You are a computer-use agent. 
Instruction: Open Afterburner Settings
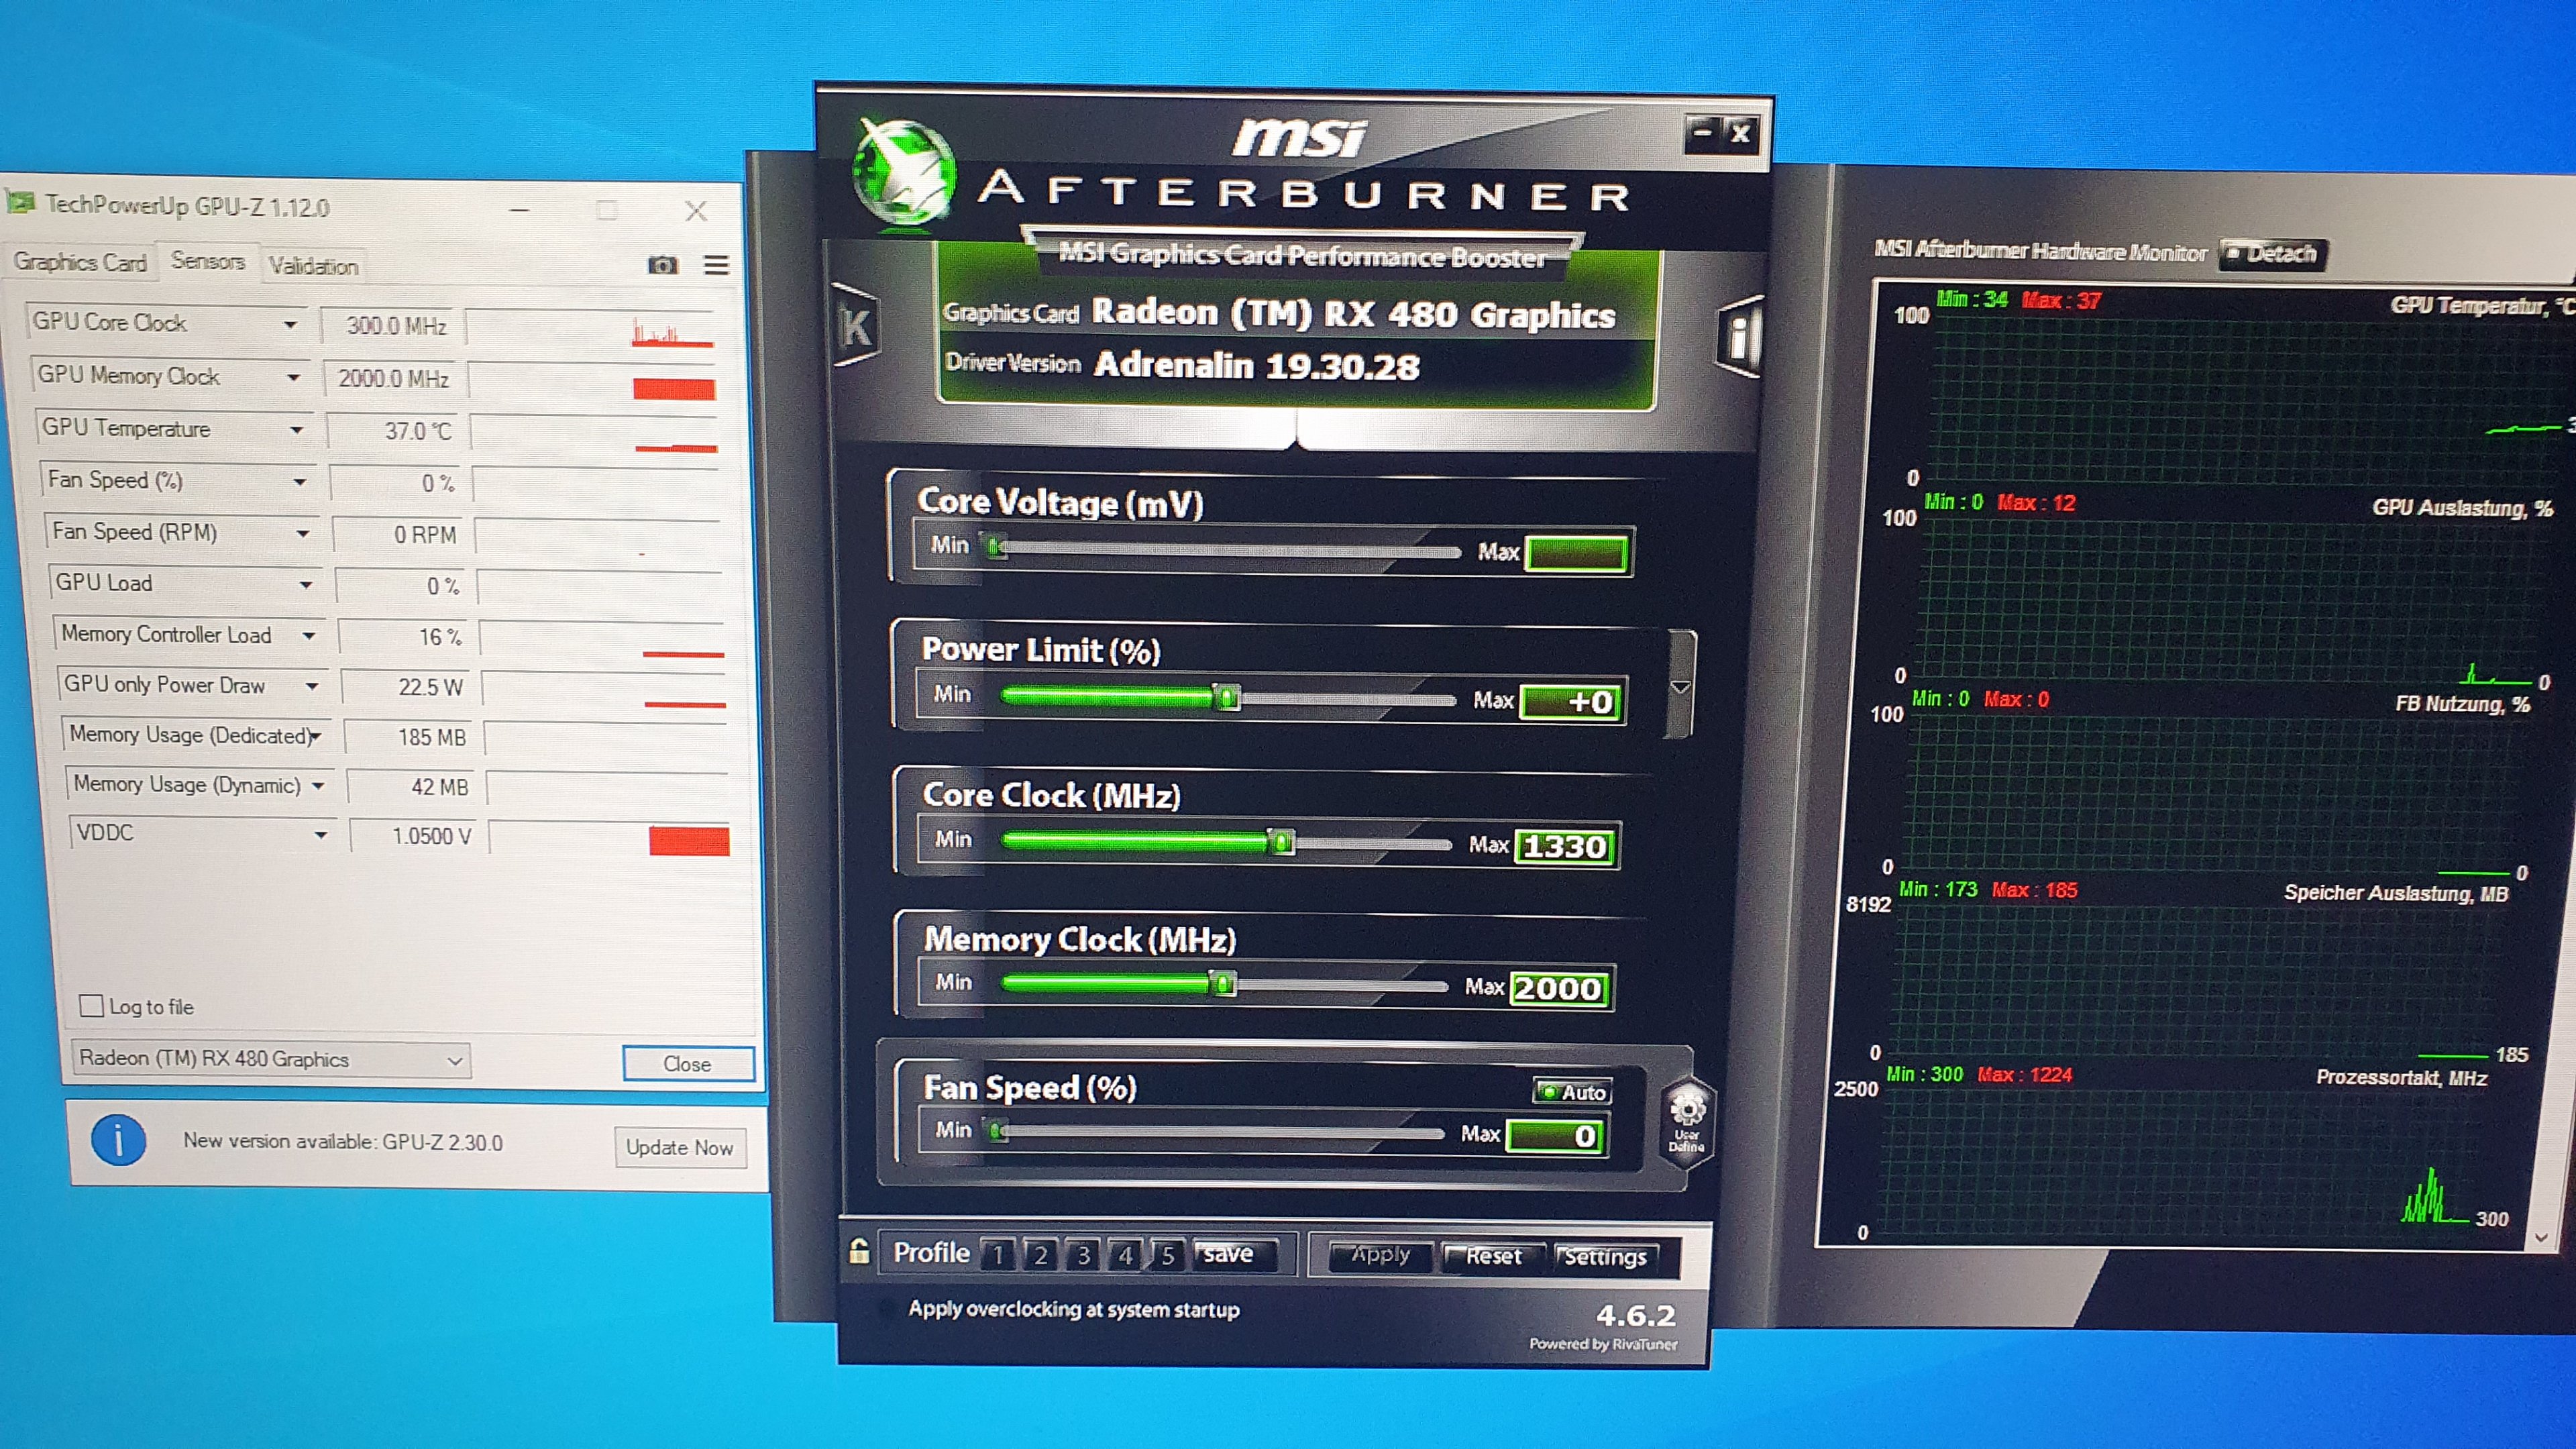pyautogui.click(x=1605, y=1257)
